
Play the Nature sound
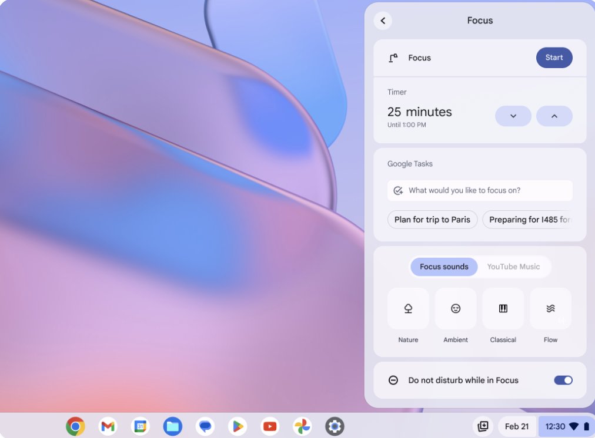click(x=408, y=308)
